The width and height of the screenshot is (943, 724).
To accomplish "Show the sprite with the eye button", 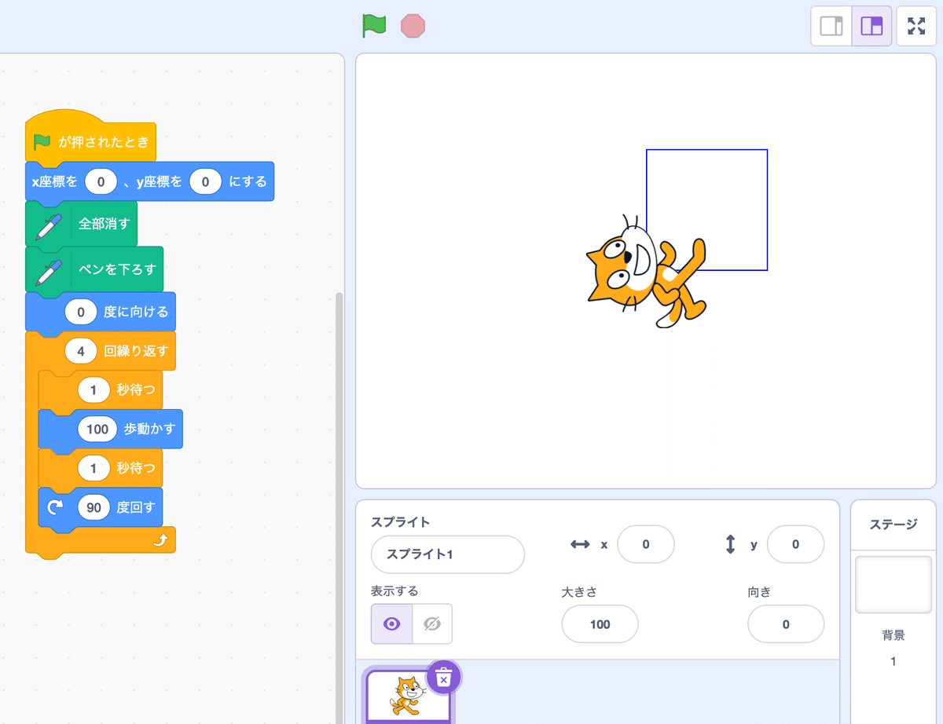I will click(x=391, y=623).
